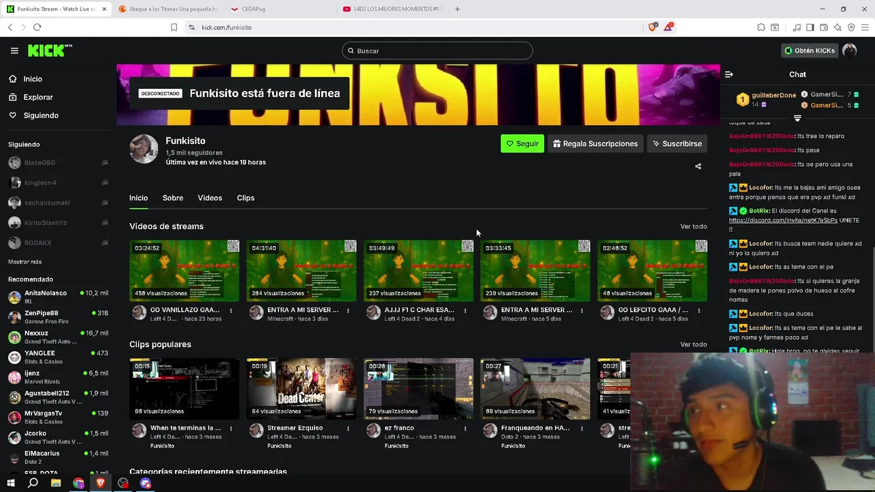The image size is (875, 492).
Task: Open AJJJ F1 C CHAR ESA video thumbnail
Action: (x=418, y=271)
